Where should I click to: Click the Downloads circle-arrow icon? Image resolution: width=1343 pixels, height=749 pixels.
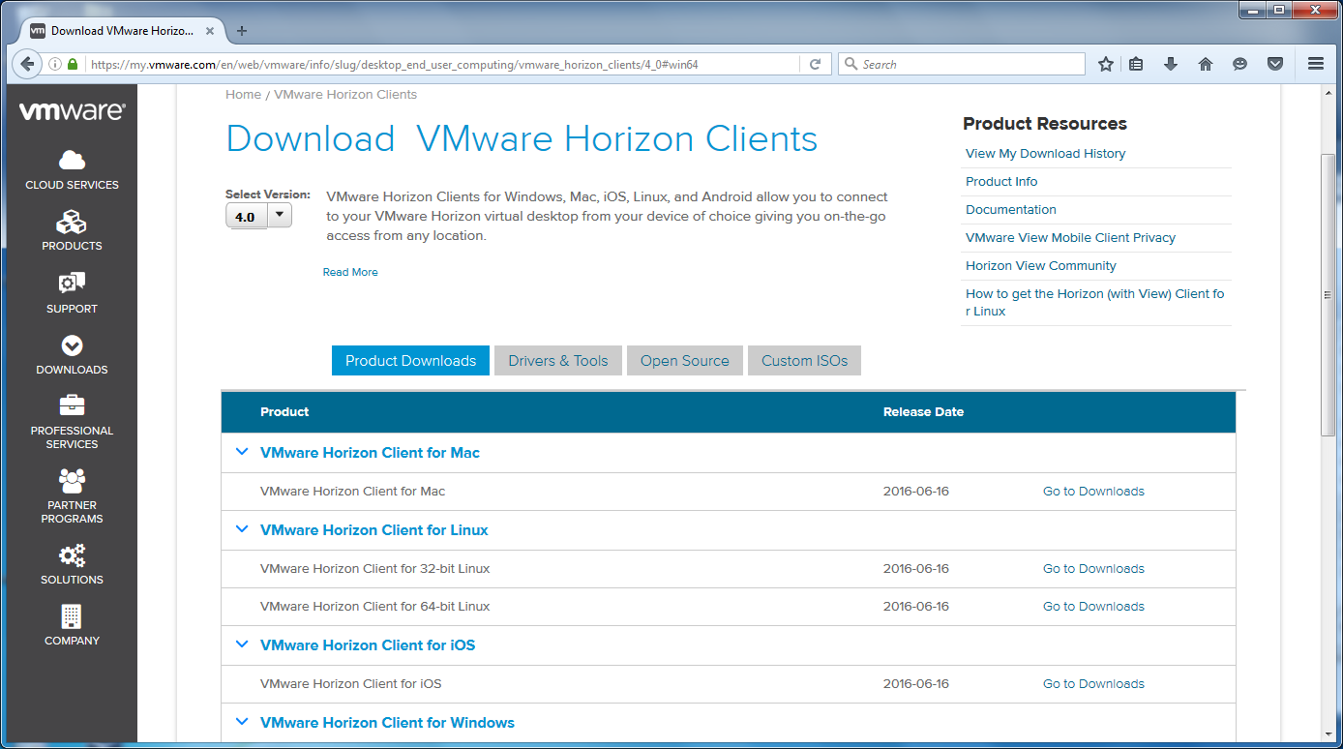click(x=72, y=345)
